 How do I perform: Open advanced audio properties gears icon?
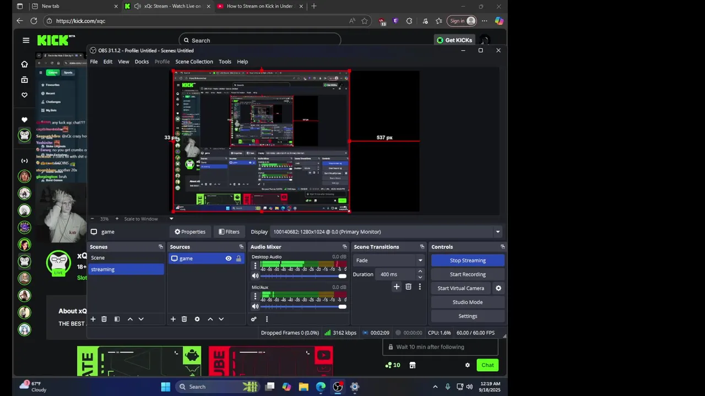click(254, 319)
